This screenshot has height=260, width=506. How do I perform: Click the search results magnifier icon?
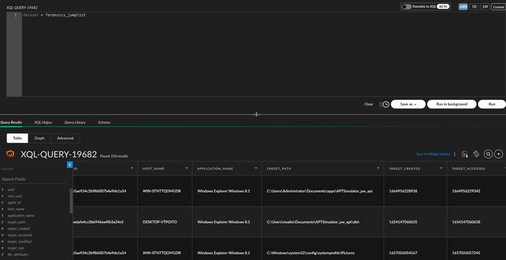coord(488,154)
